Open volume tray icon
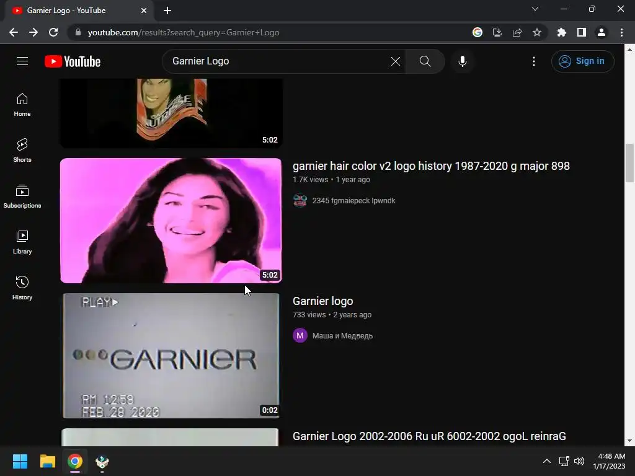This screenshot has height=476, width=635. 579,461
